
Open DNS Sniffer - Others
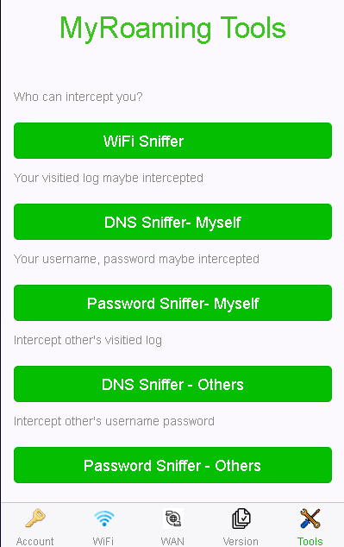click(172, 384)
